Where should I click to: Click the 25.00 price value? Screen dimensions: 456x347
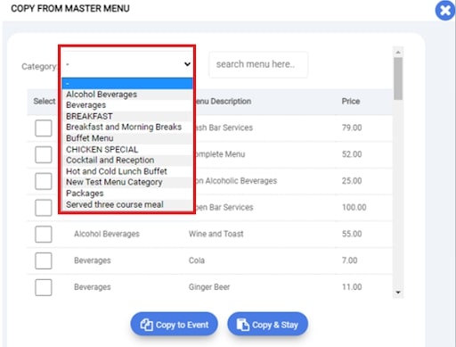(352, 181)
